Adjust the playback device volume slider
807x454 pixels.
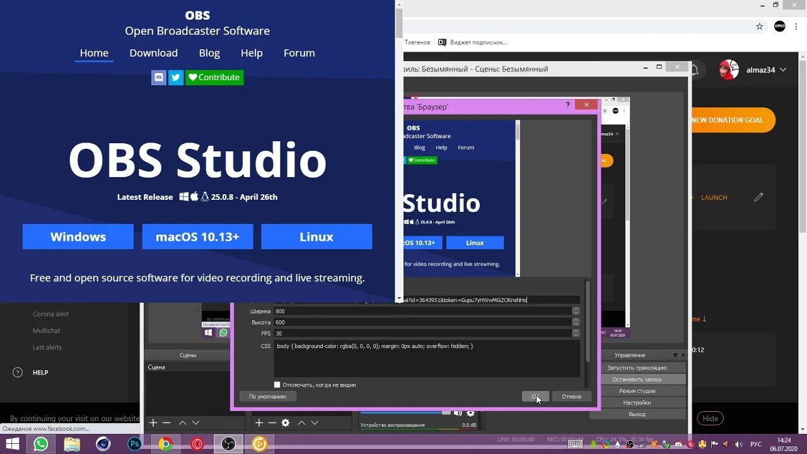coord(407,413)
